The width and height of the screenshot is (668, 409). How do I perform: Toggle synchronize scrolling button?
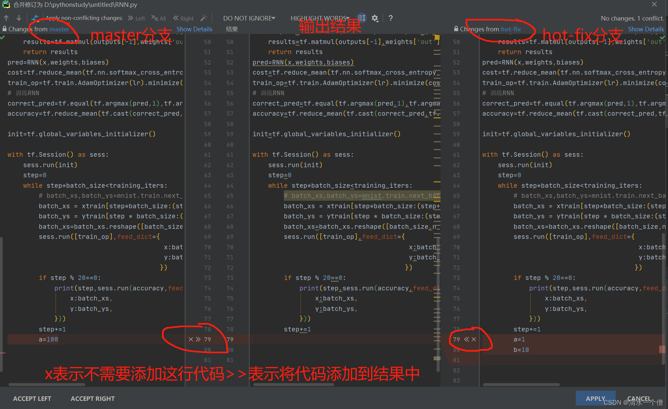coord(362,18)
